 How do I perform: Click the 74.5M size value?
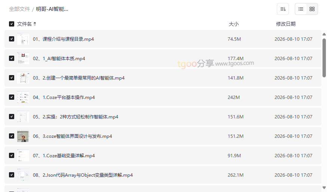coord(234,39)
